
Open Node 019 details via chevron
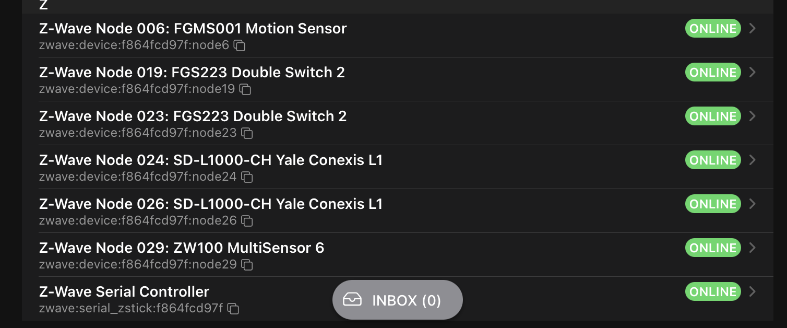coord(752,72)
